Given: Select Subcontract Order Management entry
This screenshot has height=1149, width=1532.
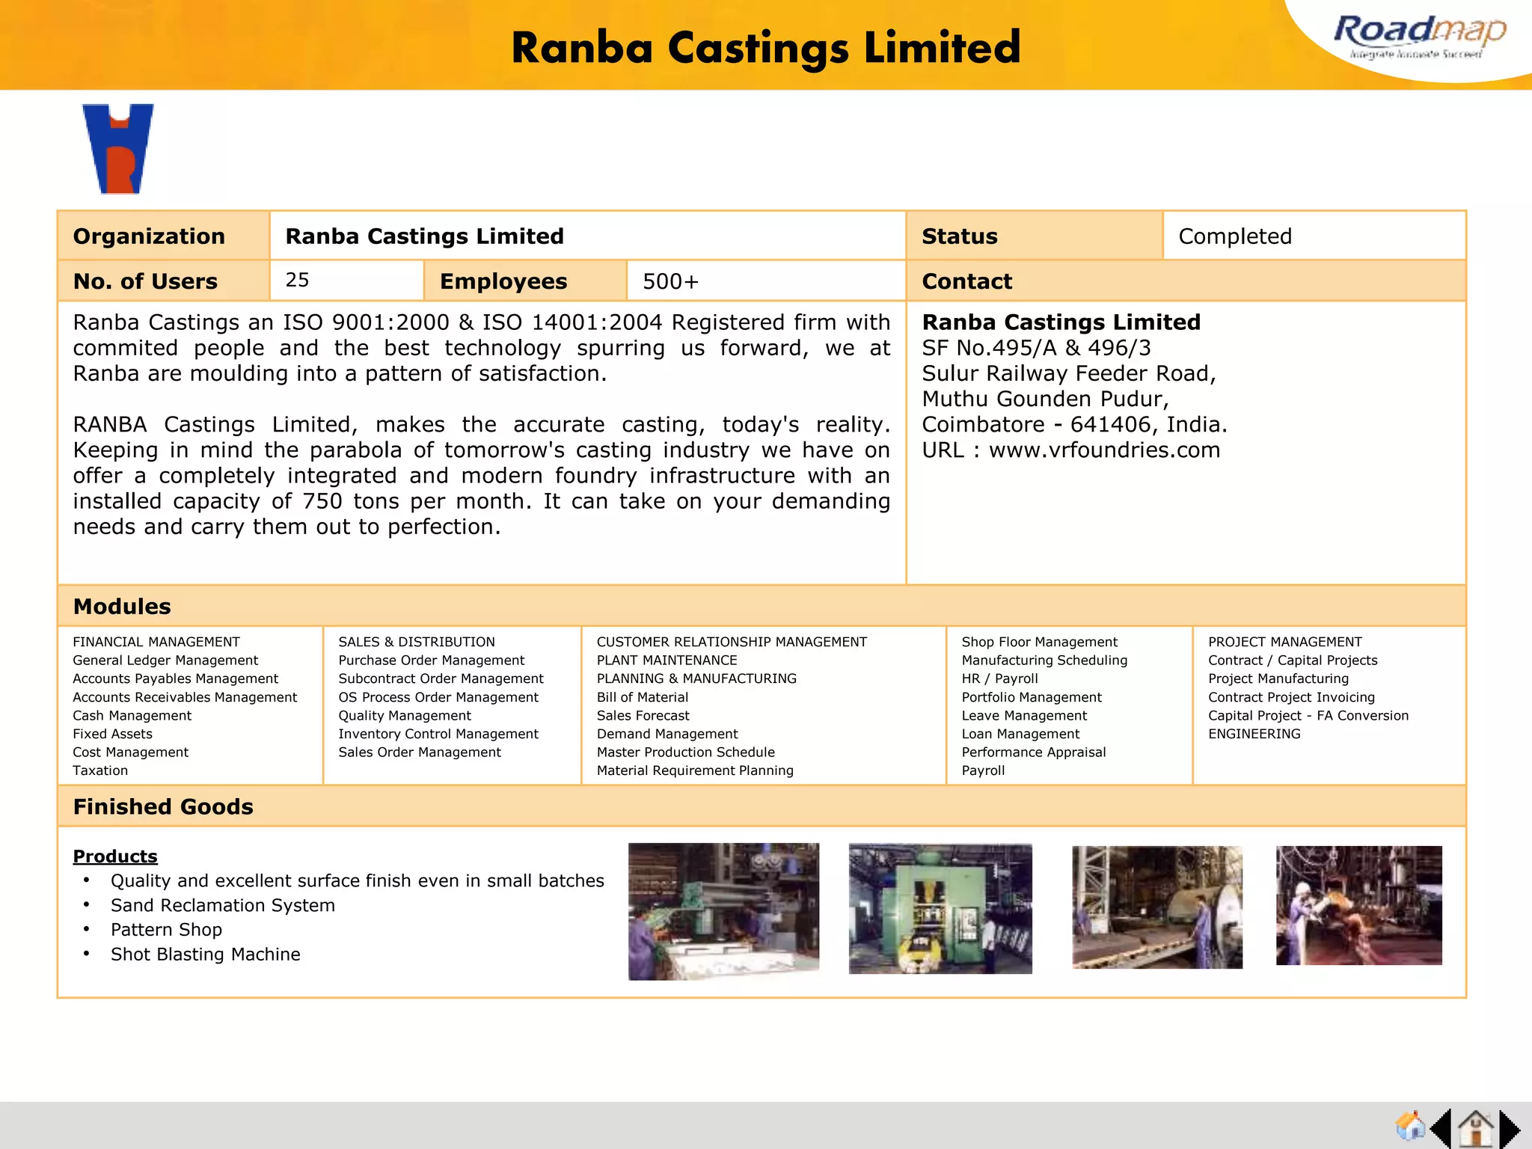Looking at the screenshot, I should click(x=441, y=678).
